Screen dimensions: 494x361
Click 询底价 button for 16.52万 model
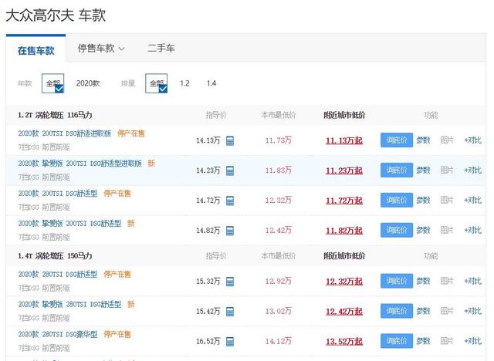[397, 341]
